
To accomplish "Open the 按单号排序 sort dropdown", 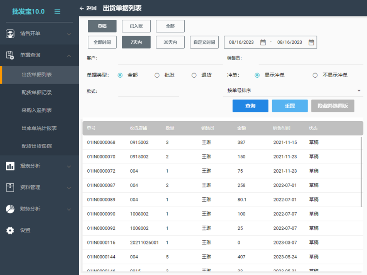I will coord(293,90).
